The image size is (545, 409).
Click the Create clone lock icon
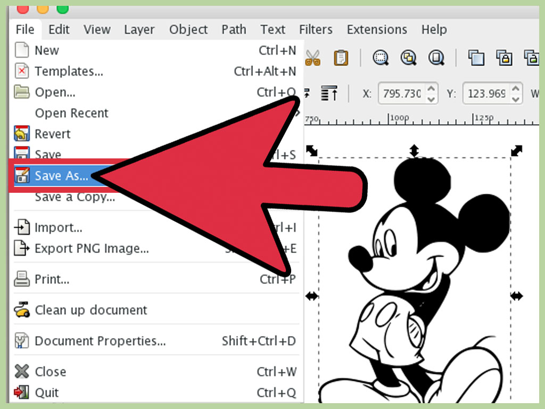(x=504, y=58)
